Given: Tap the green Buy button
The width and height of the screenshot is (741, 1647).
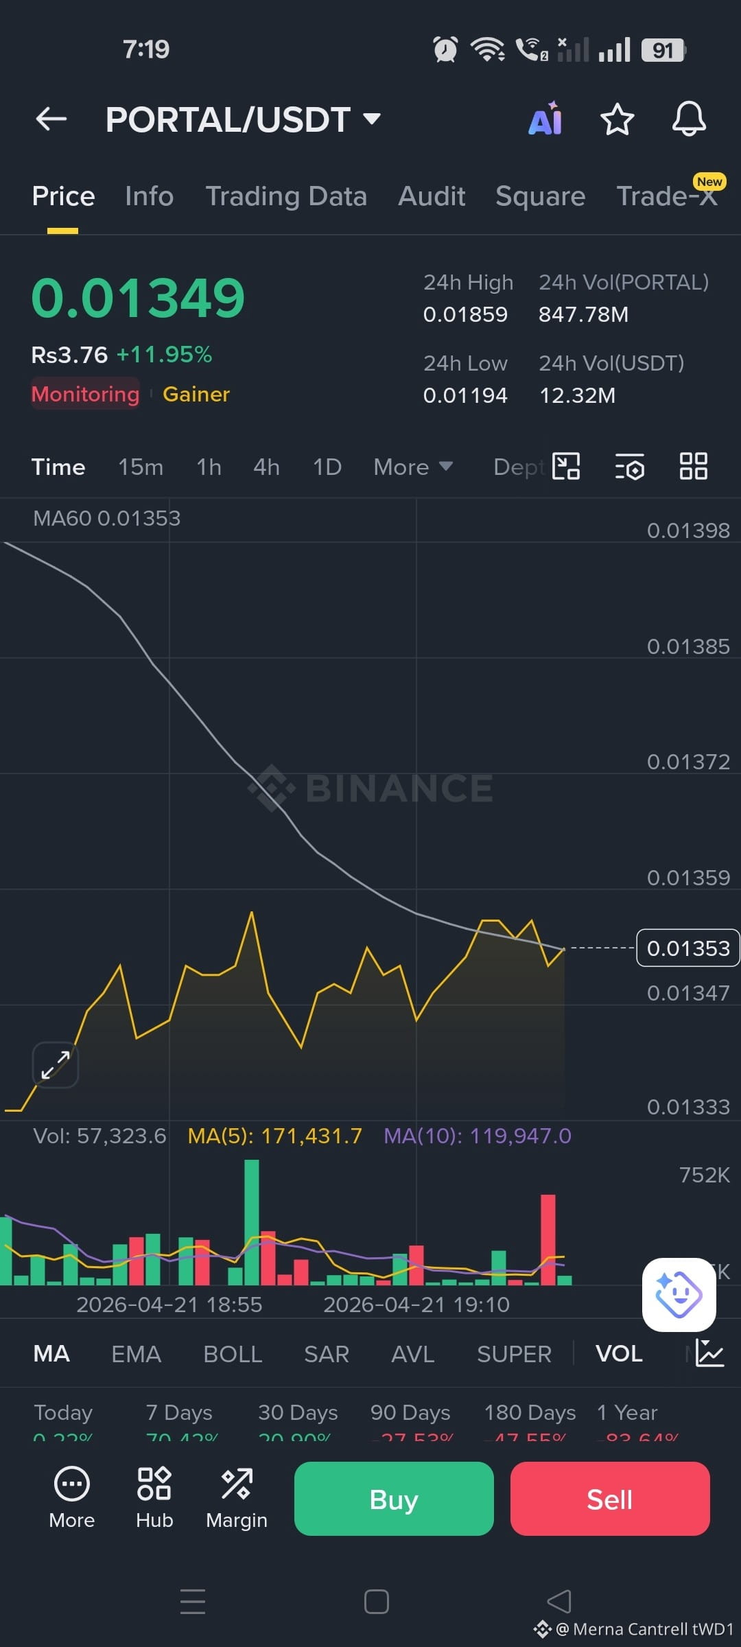Looking at the screenshot, I should (x=394, y=1499).
